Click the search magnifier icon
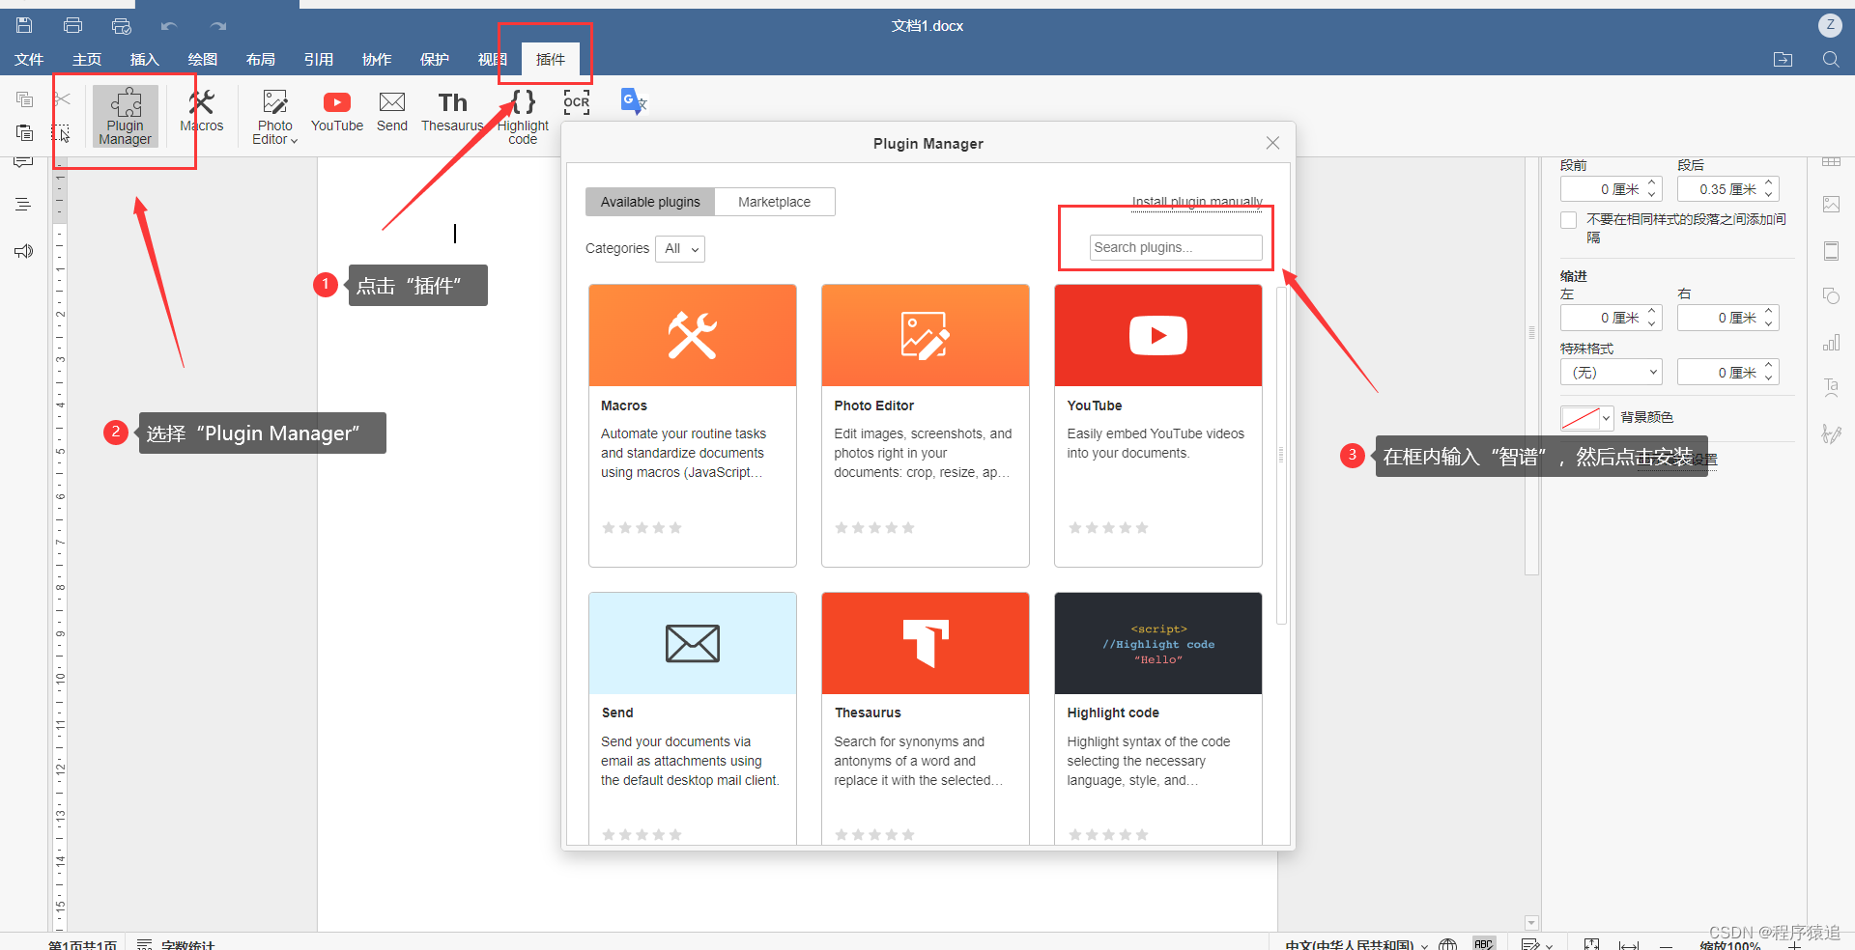The width and height of the screenshot is (1855, 950). [x=1831, y=60]
